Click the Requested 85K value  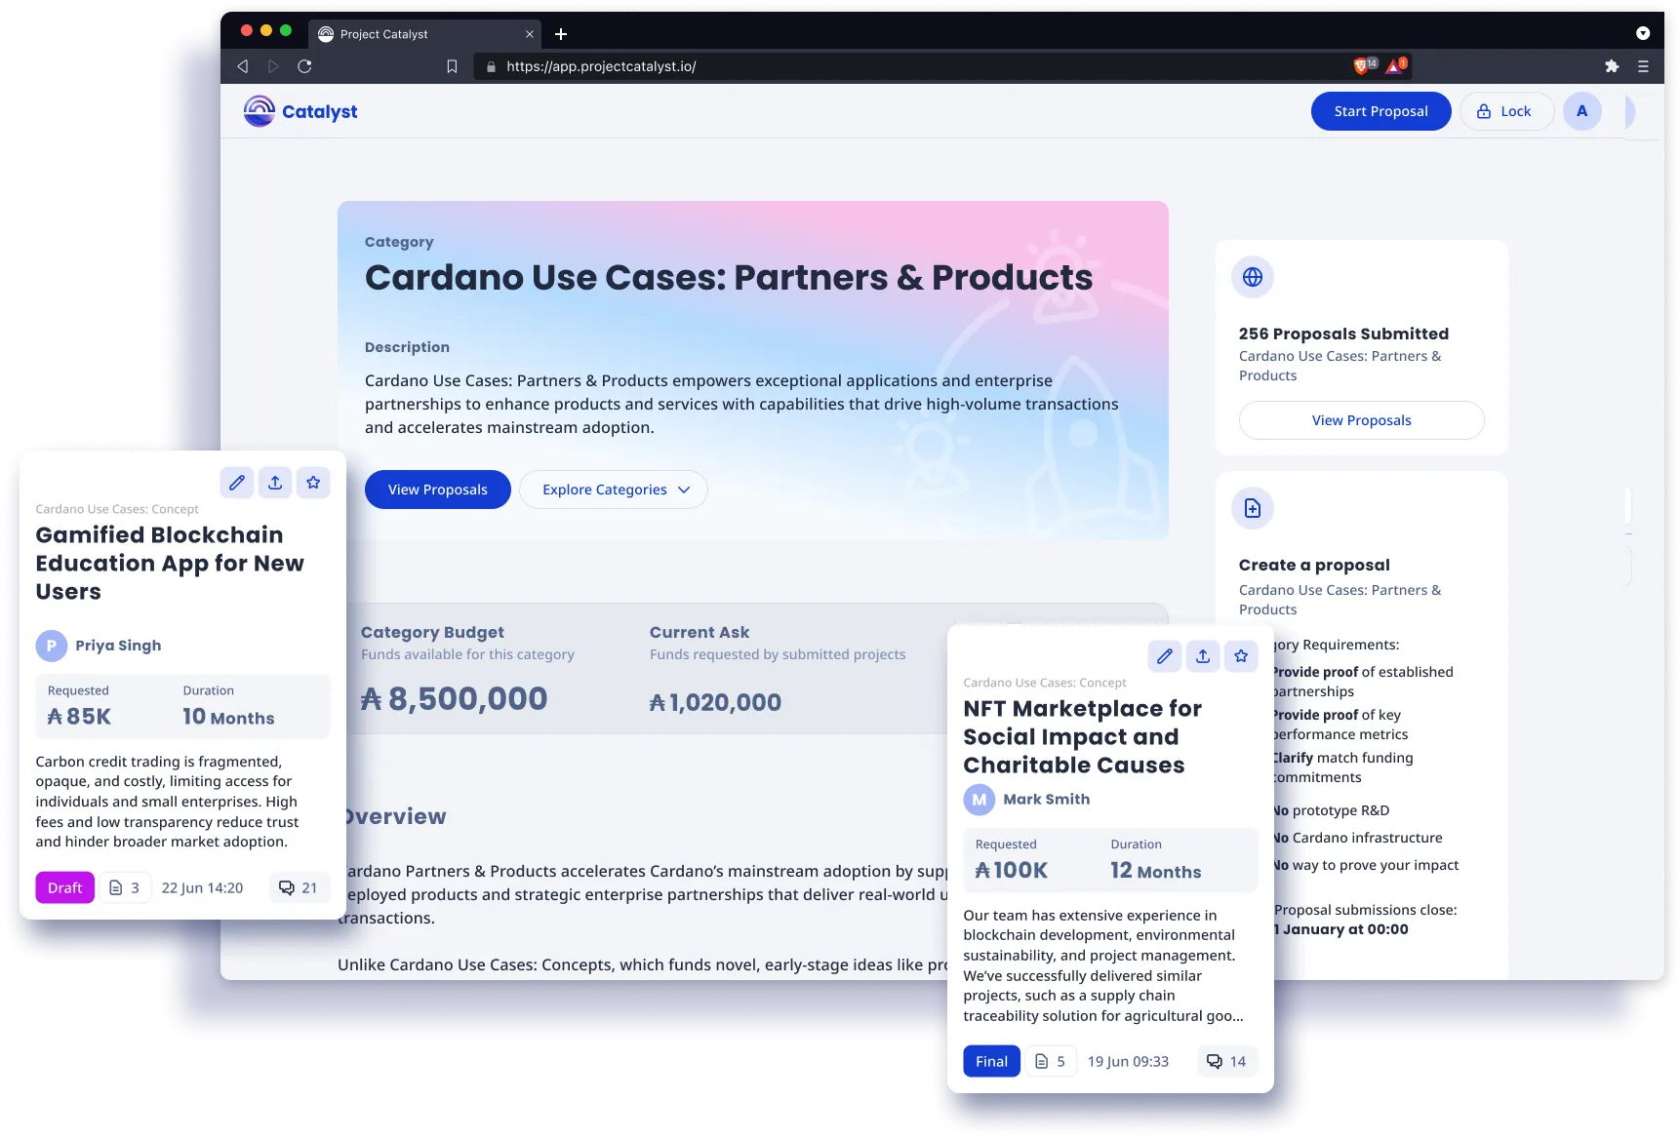click(x=79, y=717)
